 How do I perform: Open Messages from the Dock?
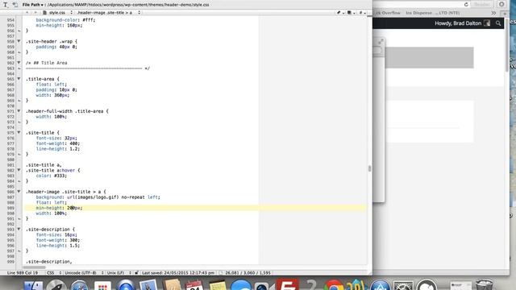coord(241,285)
